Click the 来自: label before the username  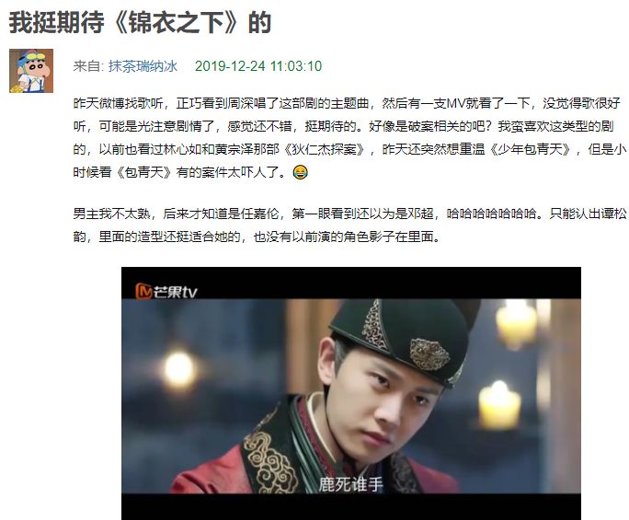pos(89,66)
